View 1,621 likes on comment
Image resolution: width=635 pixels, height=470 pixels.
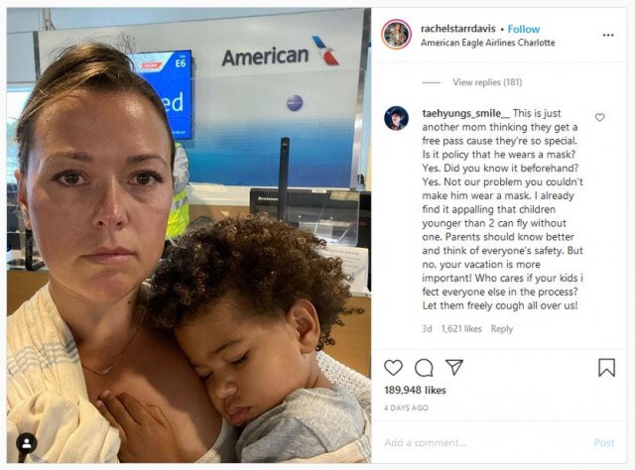(x=461, y=329)
